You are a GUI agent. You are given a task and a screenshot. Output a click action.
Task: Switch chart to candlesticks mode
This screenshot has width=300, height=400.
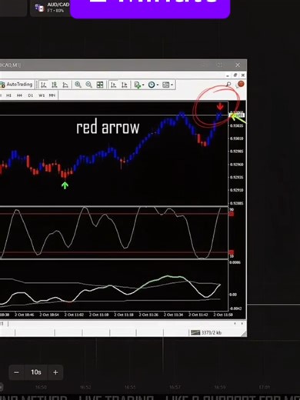click(55, 85)
